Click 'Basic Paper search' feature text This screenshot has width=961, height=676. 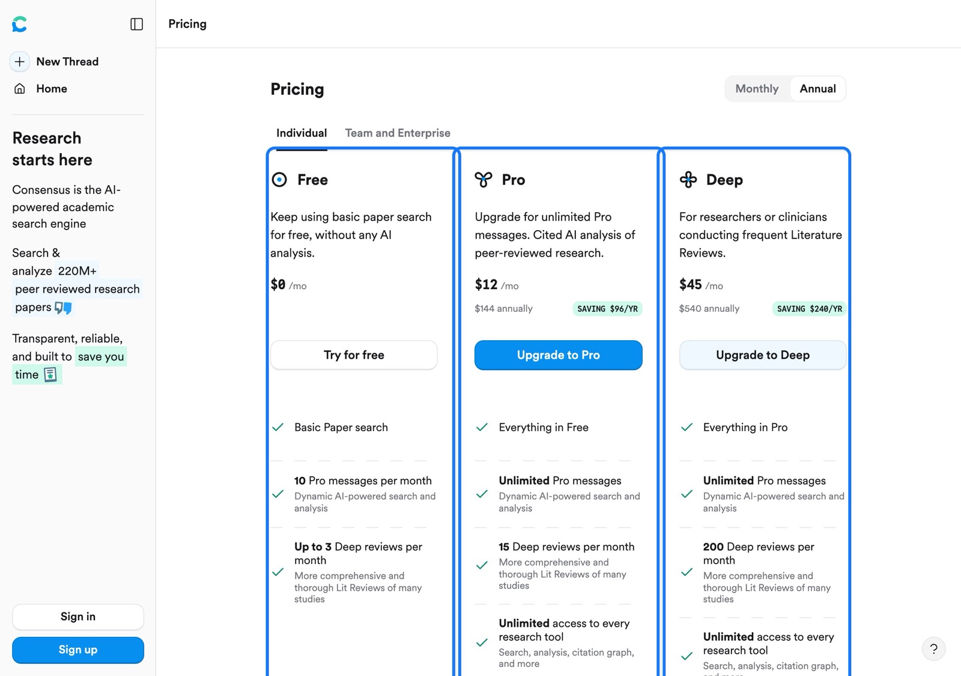341,427
